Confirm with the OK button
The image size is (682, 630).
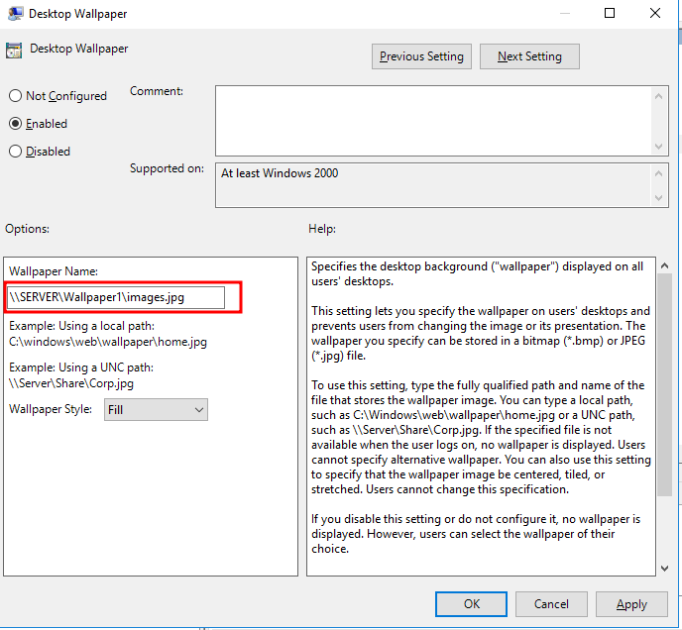[472, 603]
